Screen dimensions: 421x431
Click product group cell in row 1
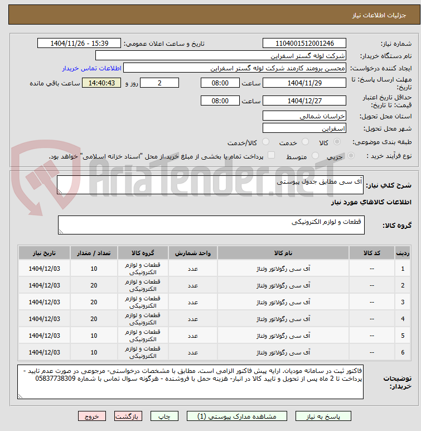click(143, 269)
